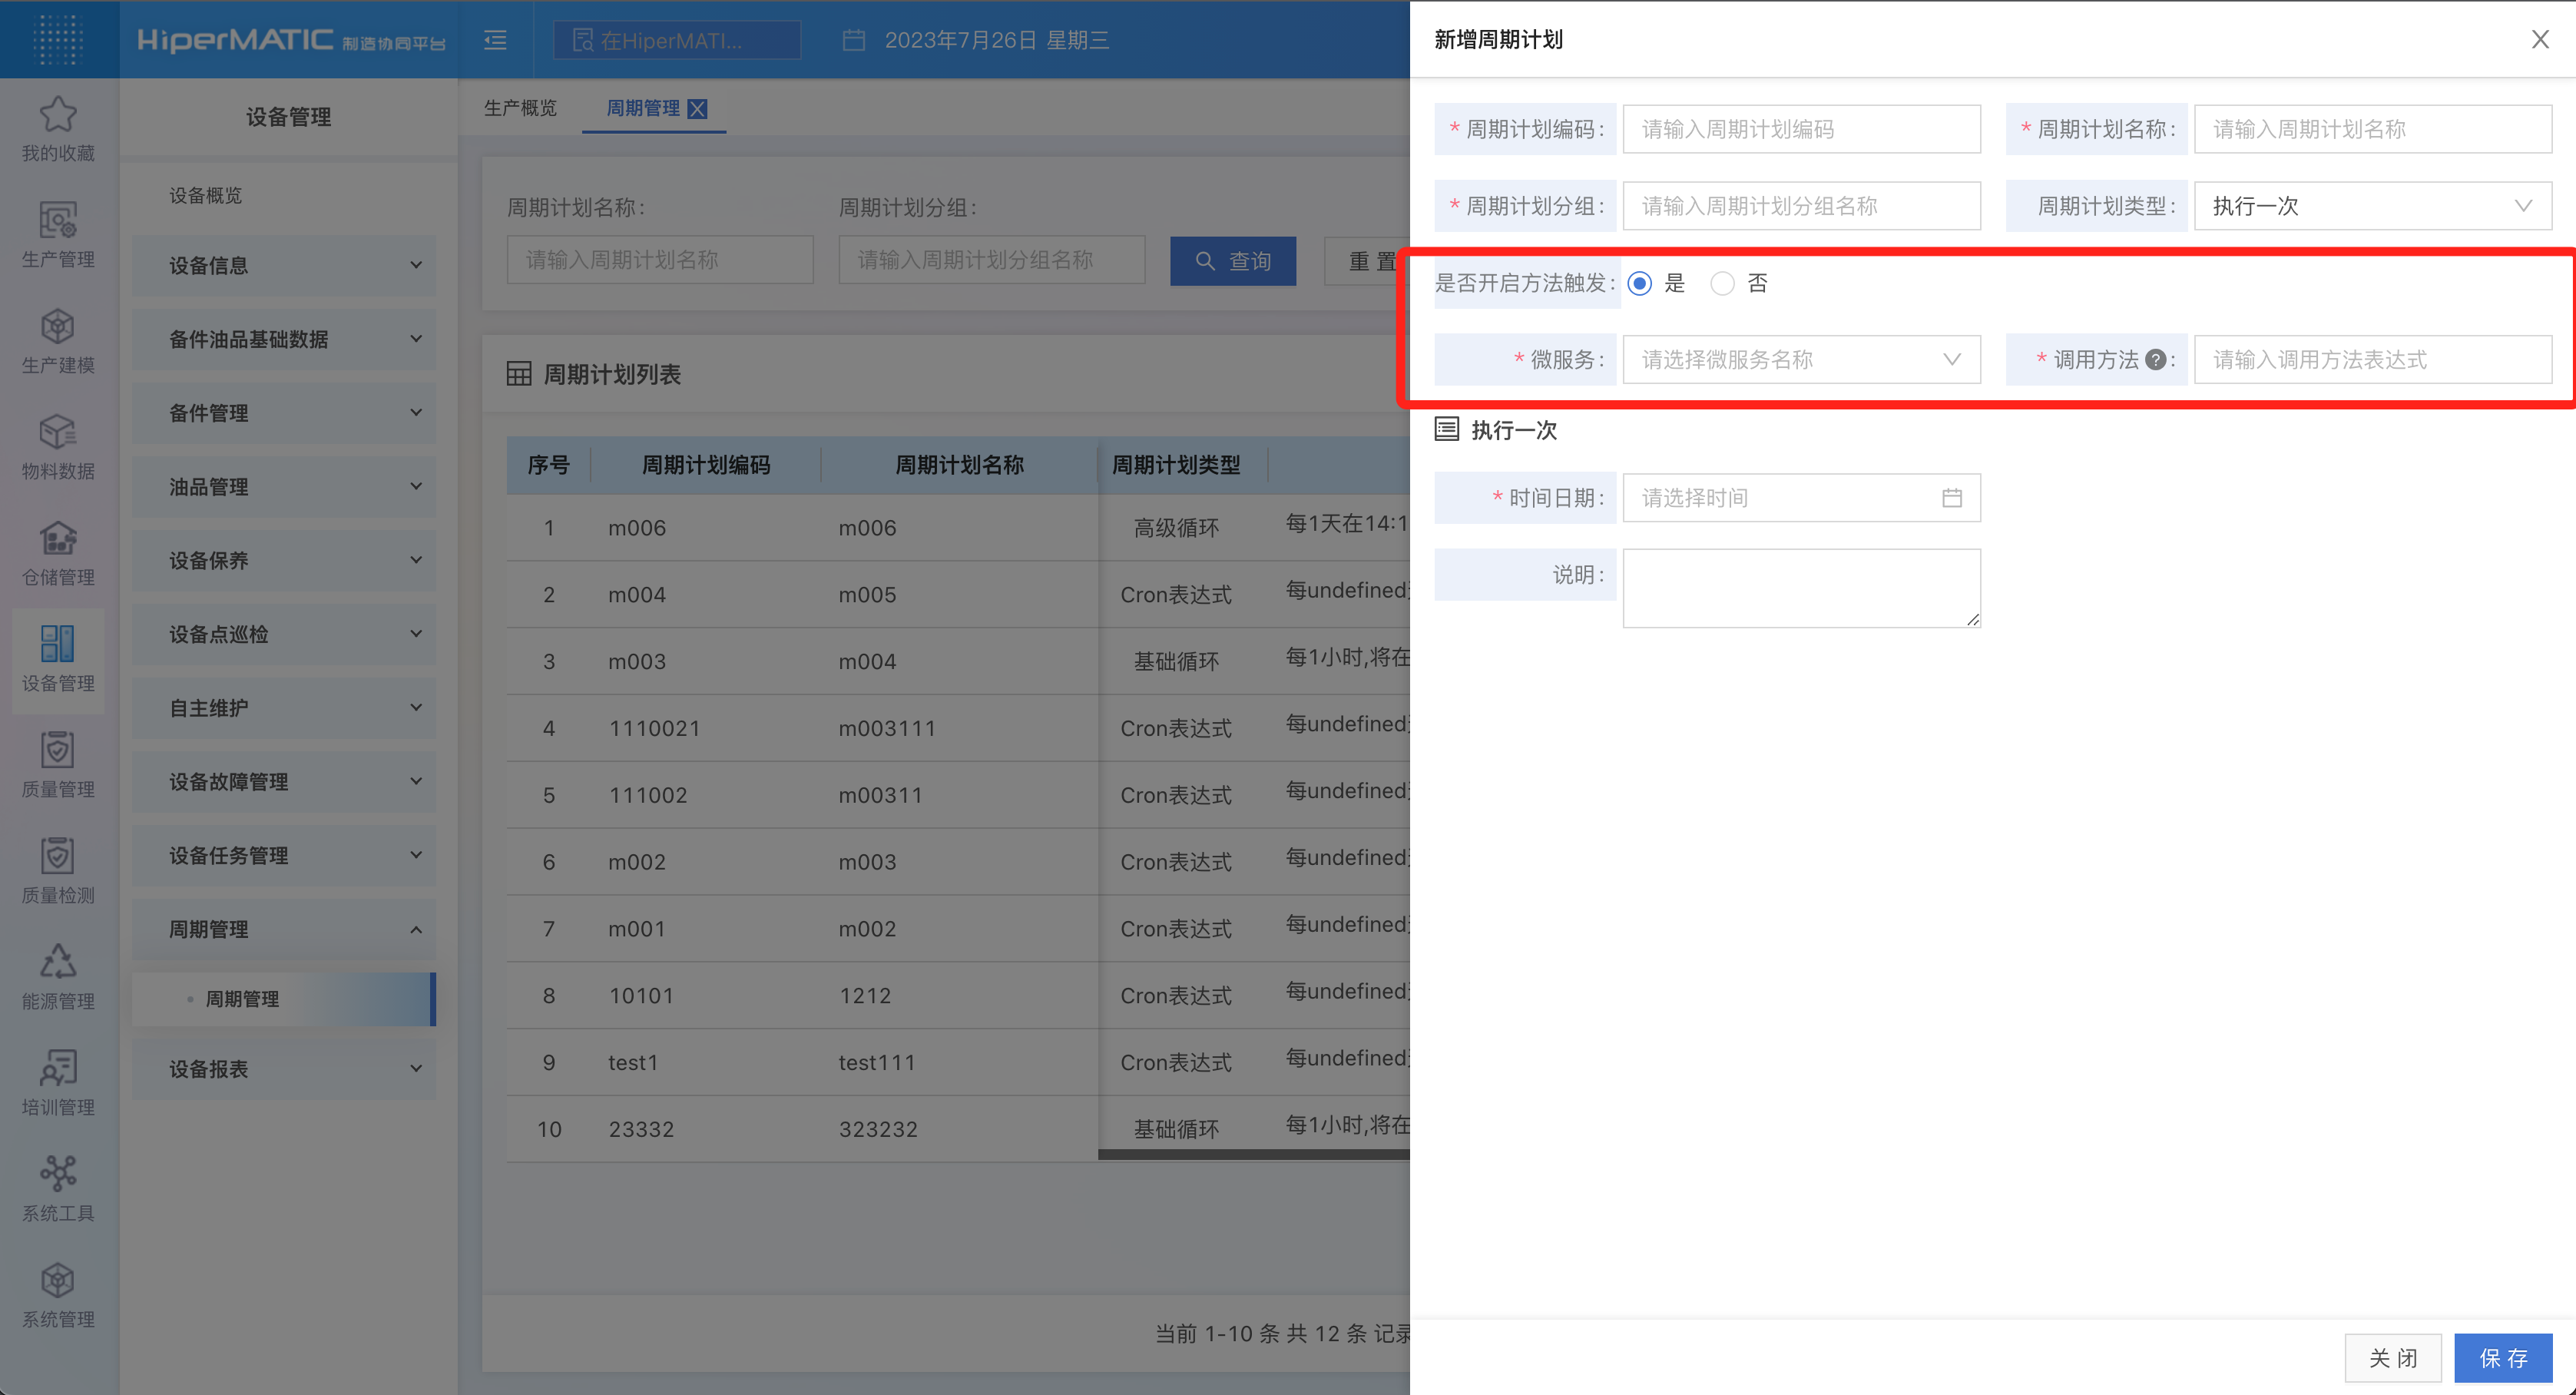Open 培训管理 sidebar icon
The width and height of the screenshot is (2576, 1395).
[x=58, y=1068]
